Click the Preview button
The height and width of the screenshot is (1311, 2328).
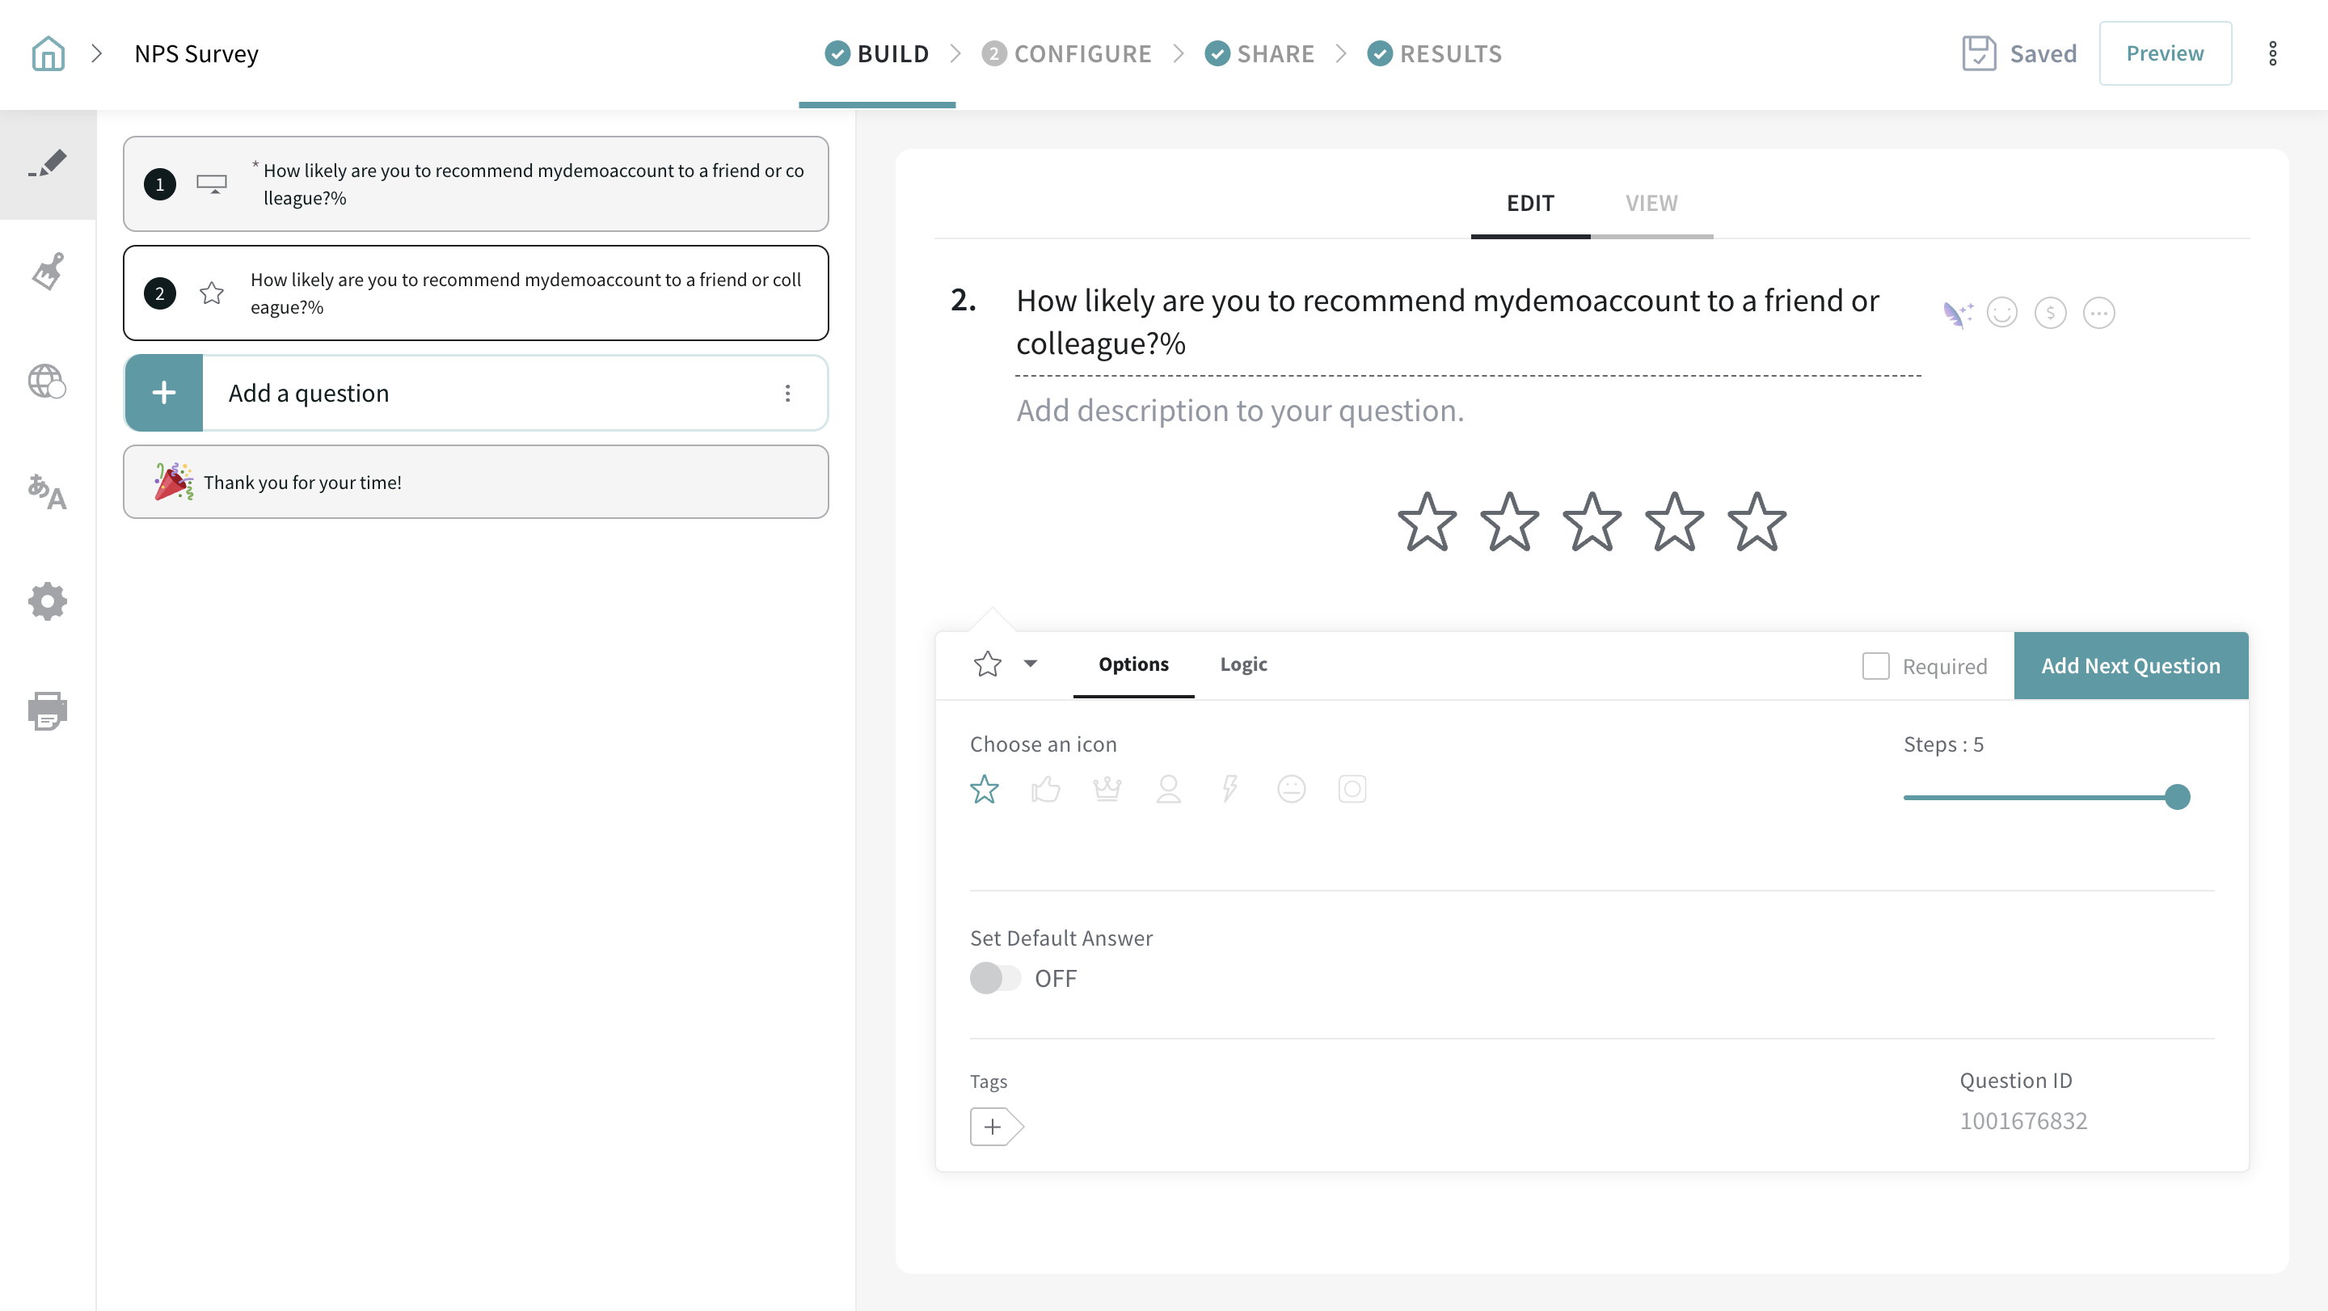(x=2165, y=53)
